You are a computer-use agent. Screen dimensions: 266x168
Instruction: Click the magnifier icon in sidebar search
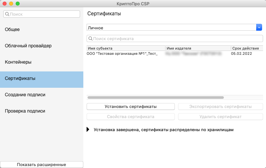click(x=7, y=14)
